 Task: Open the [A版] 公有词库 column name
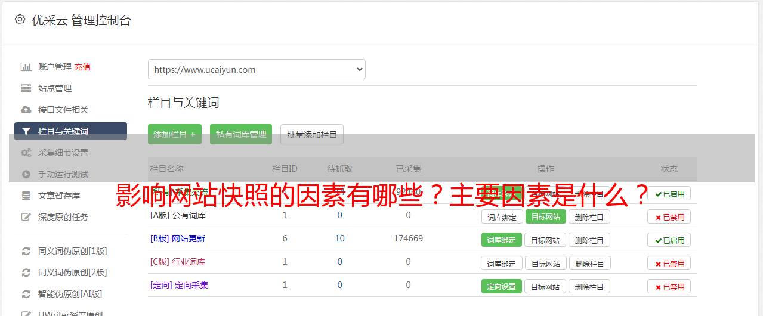178,215
